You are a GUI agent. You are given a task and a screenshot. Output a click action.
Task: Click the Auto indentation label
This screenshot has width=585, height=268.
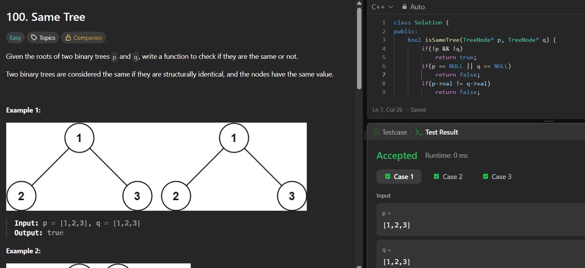pyautogui.click(x=417, y=7)
